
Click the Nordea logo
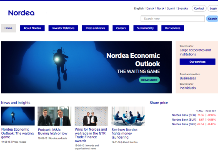(x=21, y=13)
